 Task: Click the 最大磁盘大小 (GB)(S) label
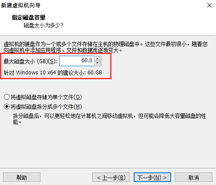(x=30, y=61)
